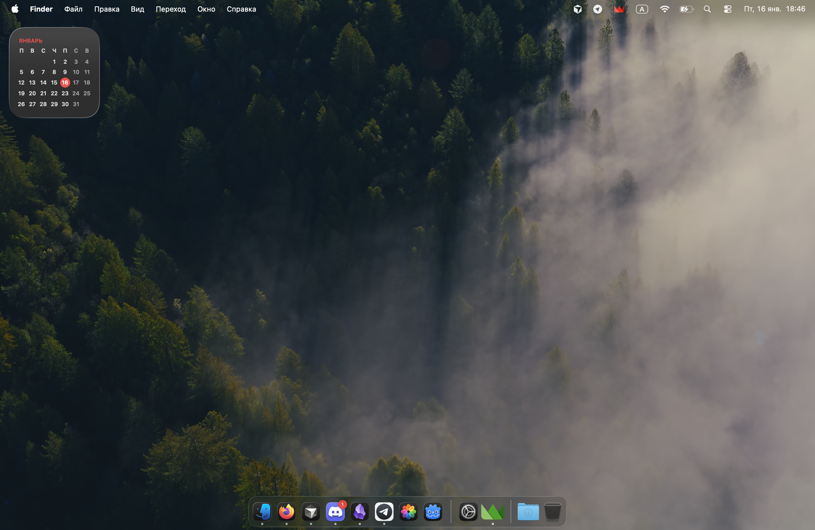The height and width of the screenshot is (530, 815).
Task: Open System Settings gear in Dock
Action: tap(468, 512)
